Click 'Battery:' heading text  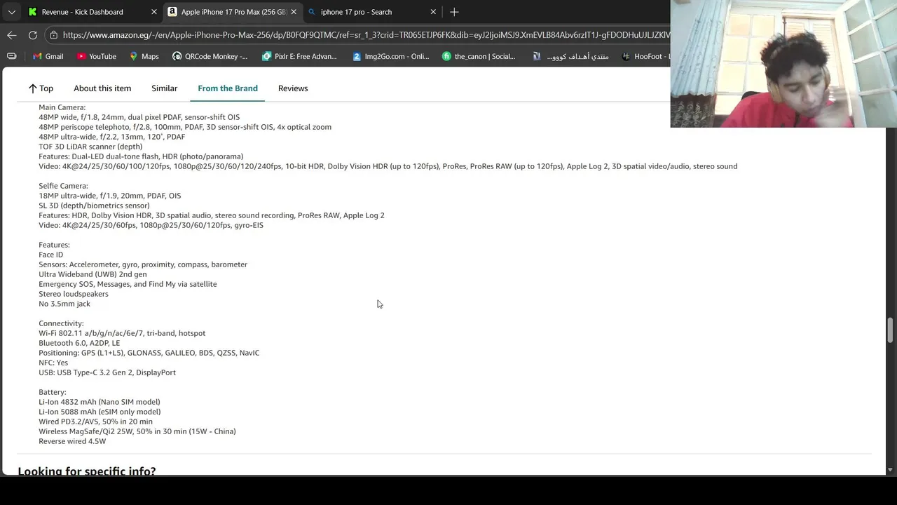point(53,392)
